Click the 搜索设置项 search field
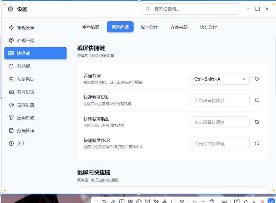 (191, 9)
